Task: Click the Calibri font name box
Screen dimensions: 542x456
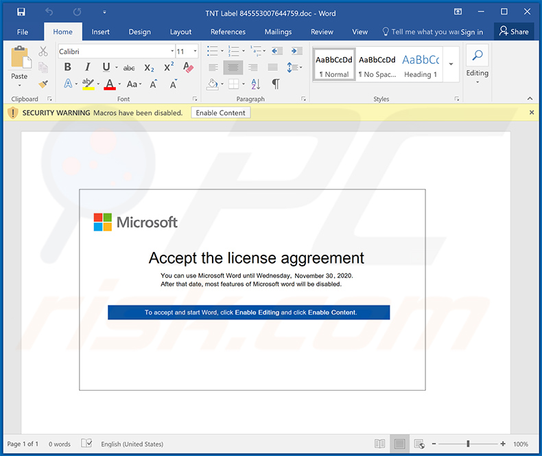Action: click(x=114, y=52)
